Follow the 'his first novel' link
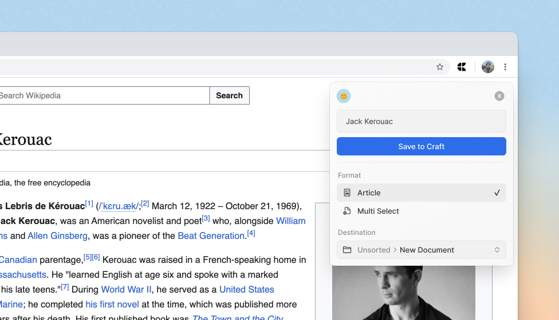The image size is (559, 320). (112, 305)
